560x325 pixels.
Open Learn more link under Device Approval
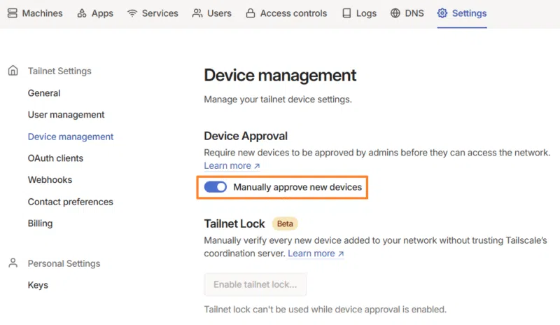pyautogui.click(x=232, y=166)
